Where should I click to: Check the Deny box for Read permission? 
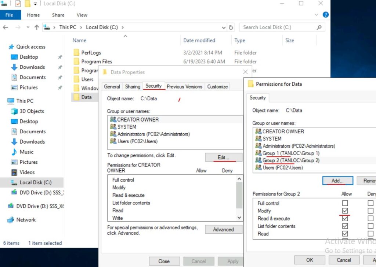coord(370,234)
